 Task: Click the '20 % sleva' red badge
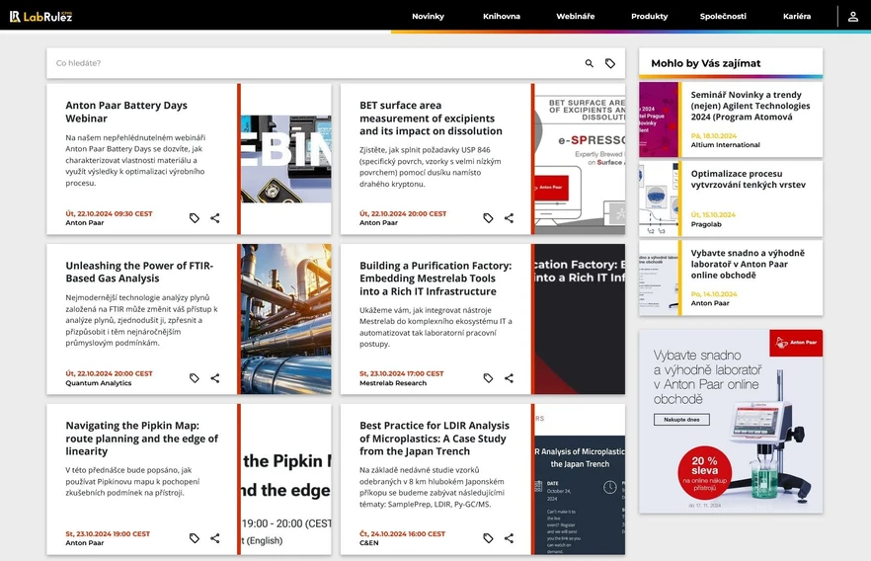704,473
